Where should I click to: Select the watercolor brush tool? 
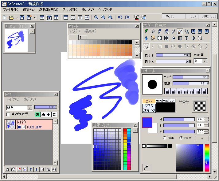[x=180, y=31]
